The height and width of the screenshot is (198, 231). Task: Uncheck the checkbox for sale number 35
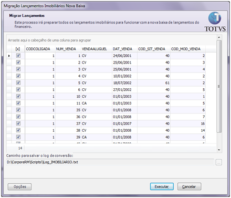(x=18, y=110)
